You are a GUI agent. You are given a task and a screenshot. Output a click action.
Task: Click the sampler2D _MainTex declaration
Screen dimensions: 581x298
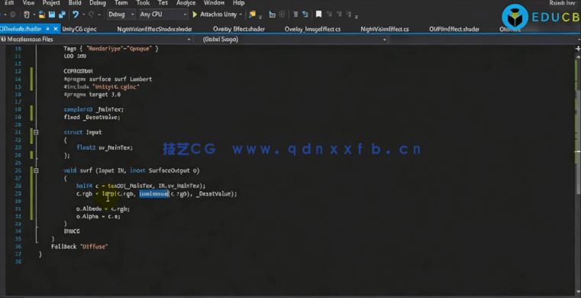pos(93,109)
